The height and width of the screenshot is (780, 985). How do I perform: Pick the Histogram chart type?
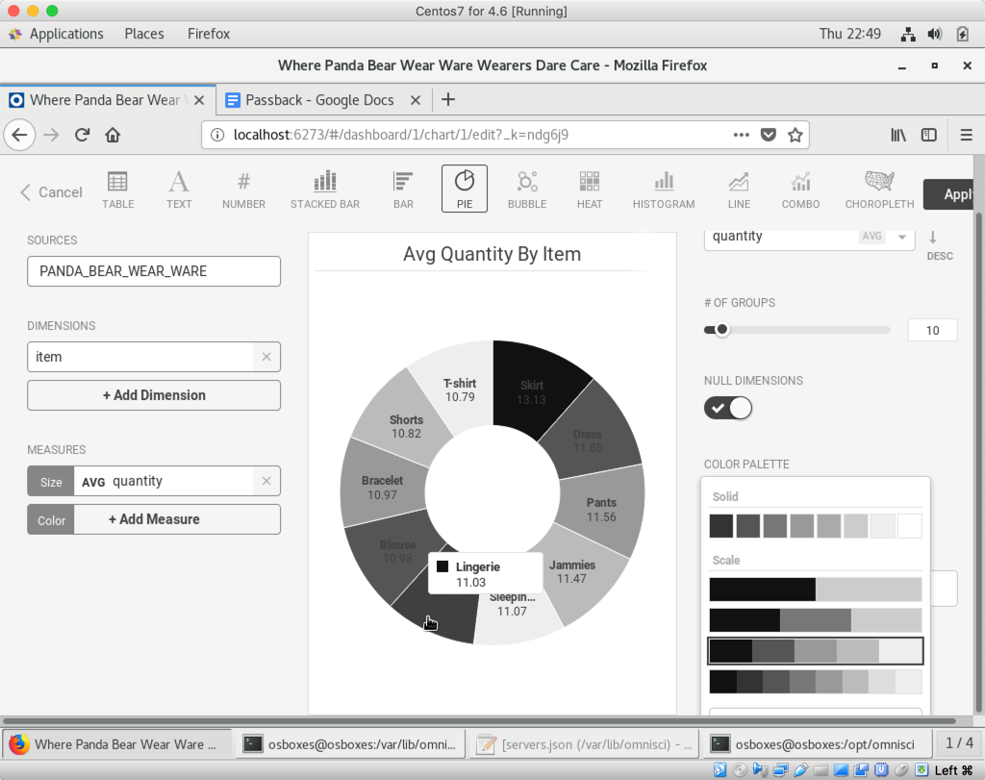pos(663,188)
